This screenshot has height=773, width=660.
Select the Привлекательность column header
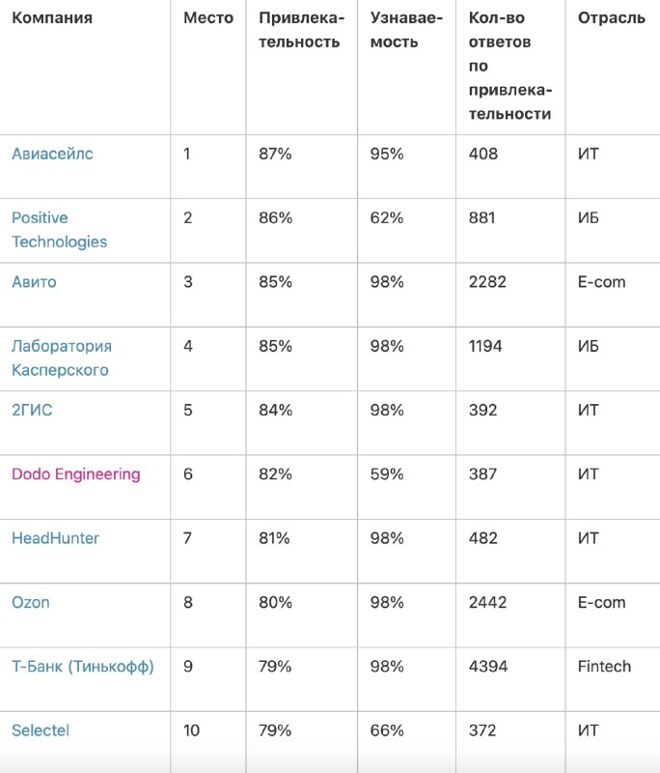point(301,30)
